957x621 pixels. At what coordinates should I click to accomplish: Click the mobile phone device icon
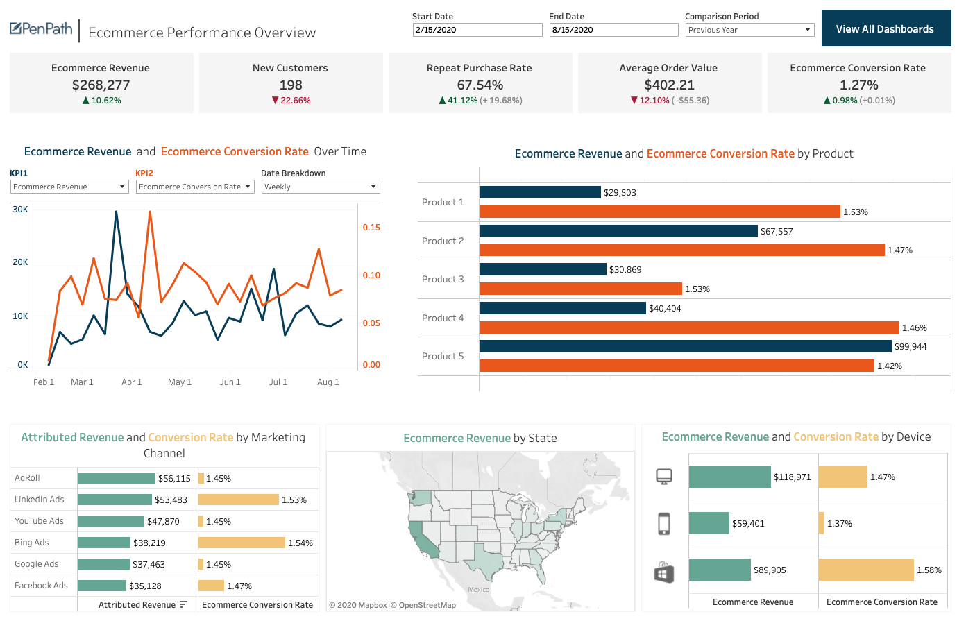point(663,524)
